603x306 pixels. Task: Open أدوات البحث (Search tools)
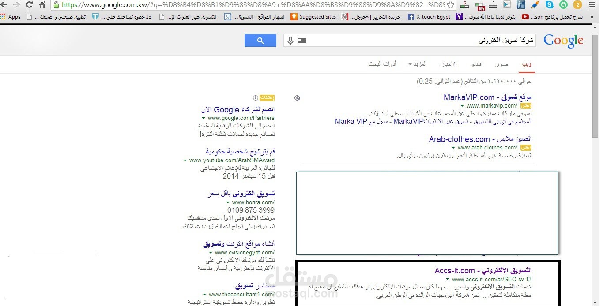[x=382, y=64]
